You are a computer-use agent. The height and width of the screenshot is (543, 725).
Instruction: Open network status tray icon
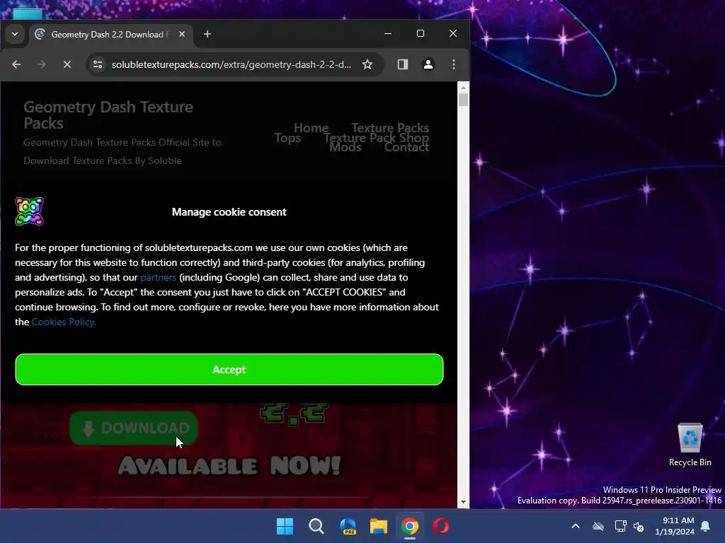coord(620,526)
